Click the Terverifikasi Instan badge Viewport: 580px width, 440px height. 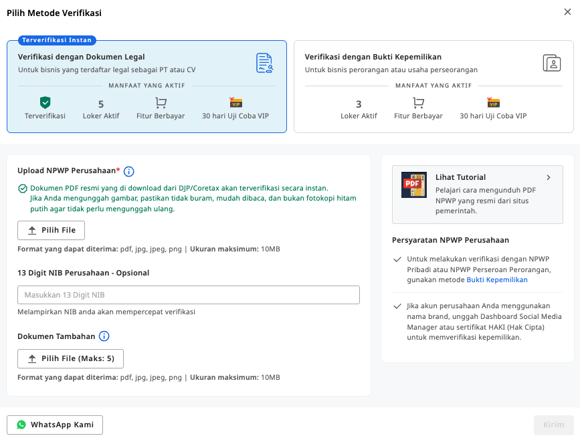click(57, 40)
